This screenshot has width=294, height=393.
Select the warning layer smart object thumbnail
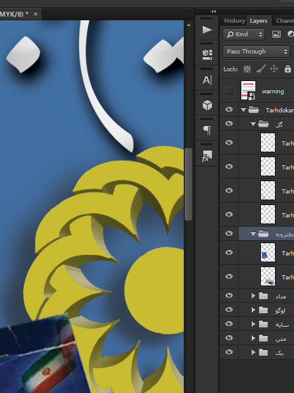248,90
